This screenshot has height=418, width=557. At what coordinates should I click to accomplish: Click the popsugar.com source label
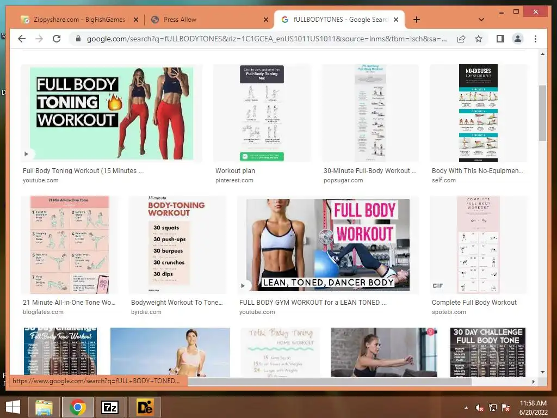coord(343,181)
